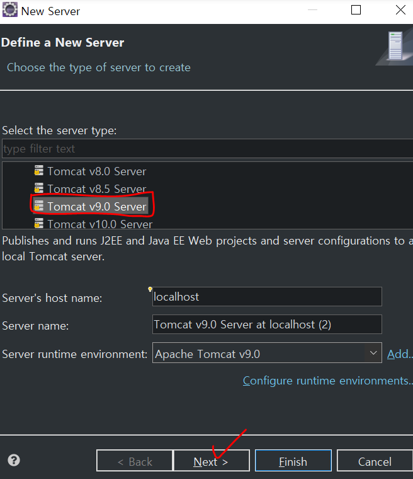The height and width of the screenshot is (479, 413).
Task: Open the help question mark icon
Action: pyautogui.click(x=14, y=459)
